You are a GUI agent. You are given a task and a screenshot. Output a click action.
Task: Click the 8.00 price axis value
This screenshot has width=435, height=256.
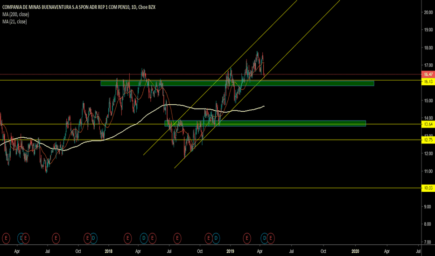pyautogui.click(x=428, y=224)
